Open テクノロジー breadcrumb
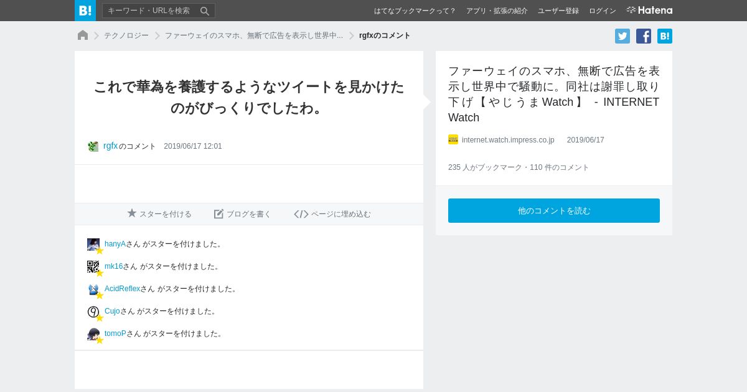Image resolution: width=747 pixels, height=392 pixels. tap(126, 35)
